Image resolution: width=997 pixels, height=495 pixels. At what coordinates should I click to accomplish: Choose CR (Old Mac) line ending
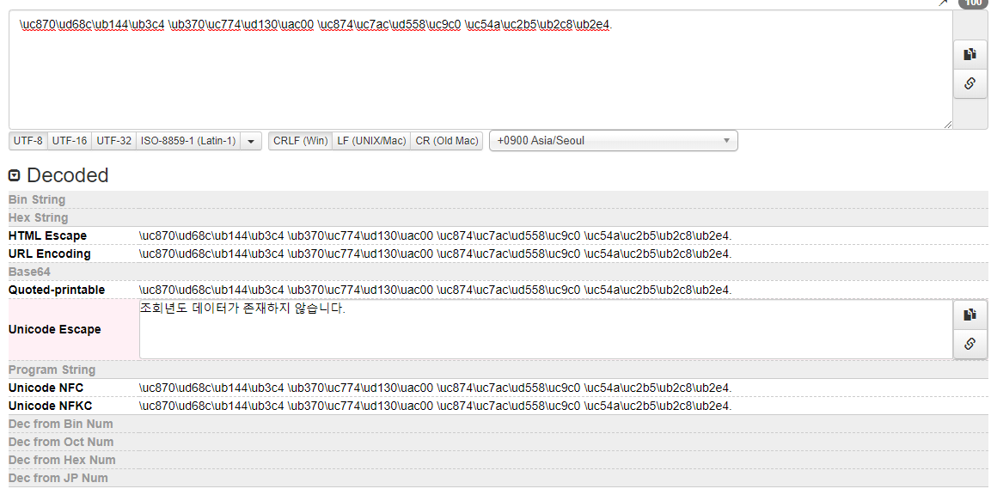tap(447, 140)
